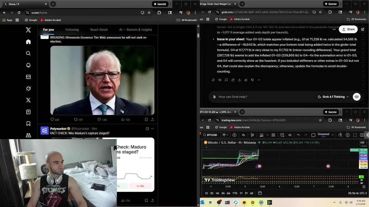Open Notifications bell in X sidebar
Viewport: 369px width, 207px height.
28,65
